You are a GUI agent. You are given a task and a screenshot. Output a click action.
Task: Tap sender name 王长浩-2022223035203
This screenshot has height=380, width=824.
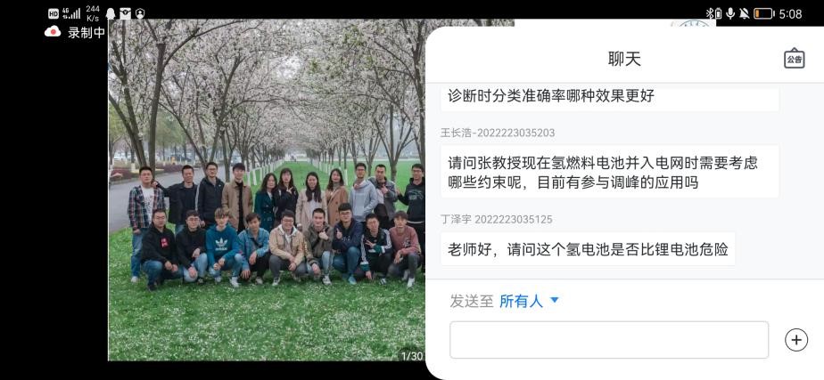(x=497, y=133)
